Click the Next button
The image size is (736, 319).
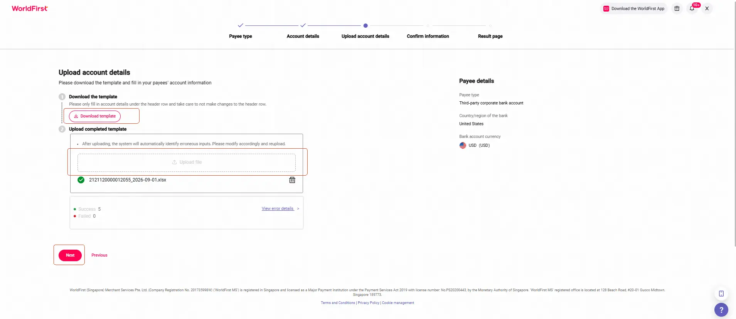point(70,255)
